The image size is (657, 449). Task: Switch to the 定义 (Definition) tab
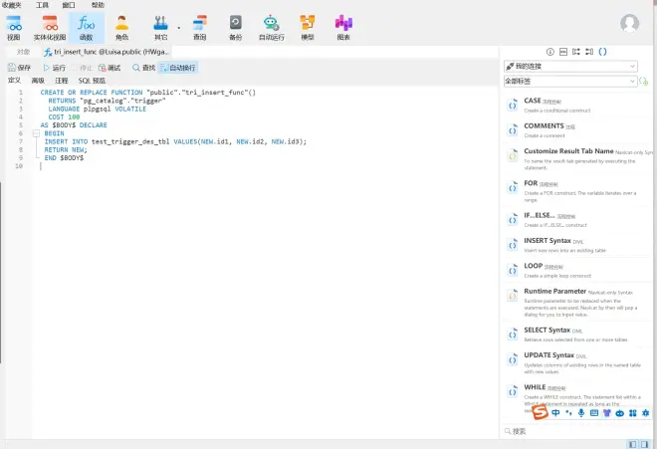(14, 80)
